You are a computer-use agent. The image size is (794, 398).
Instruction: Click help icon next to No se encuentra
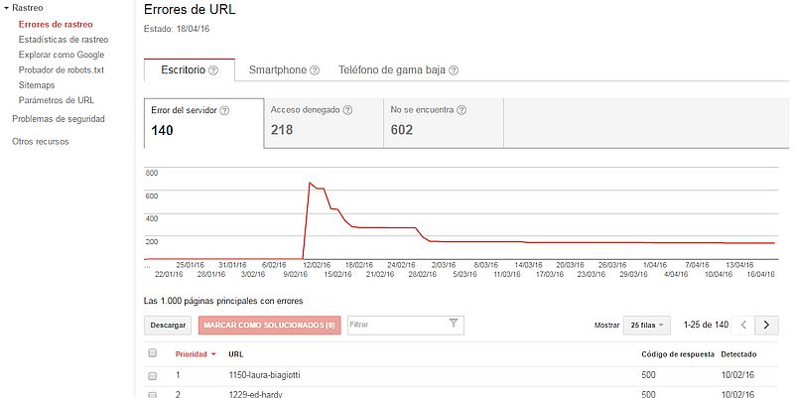[x=462, y=110]
